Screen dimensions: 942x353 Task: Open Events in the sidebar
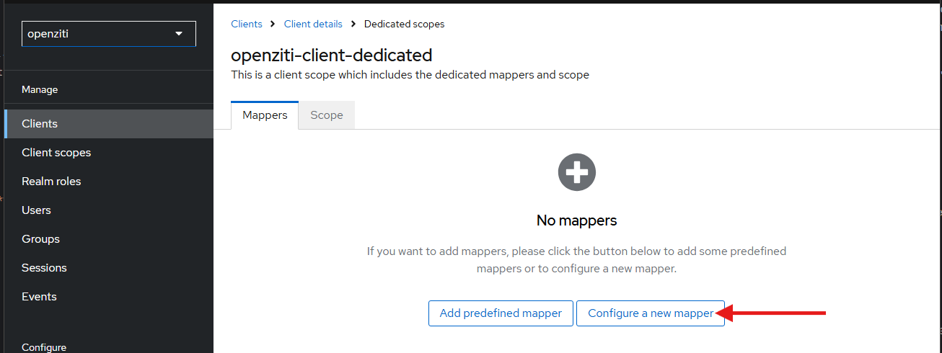coord(39,297)
